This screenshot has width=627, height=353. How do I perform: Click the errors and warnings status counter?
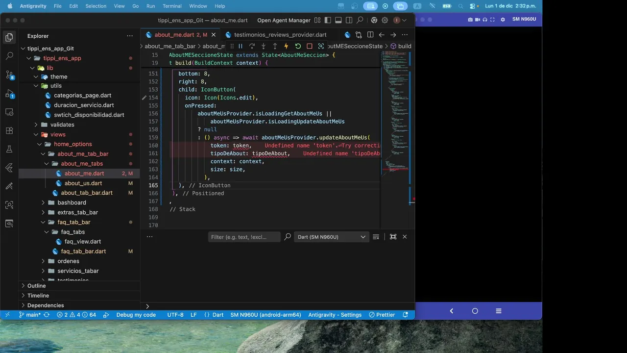pos(76,315)
